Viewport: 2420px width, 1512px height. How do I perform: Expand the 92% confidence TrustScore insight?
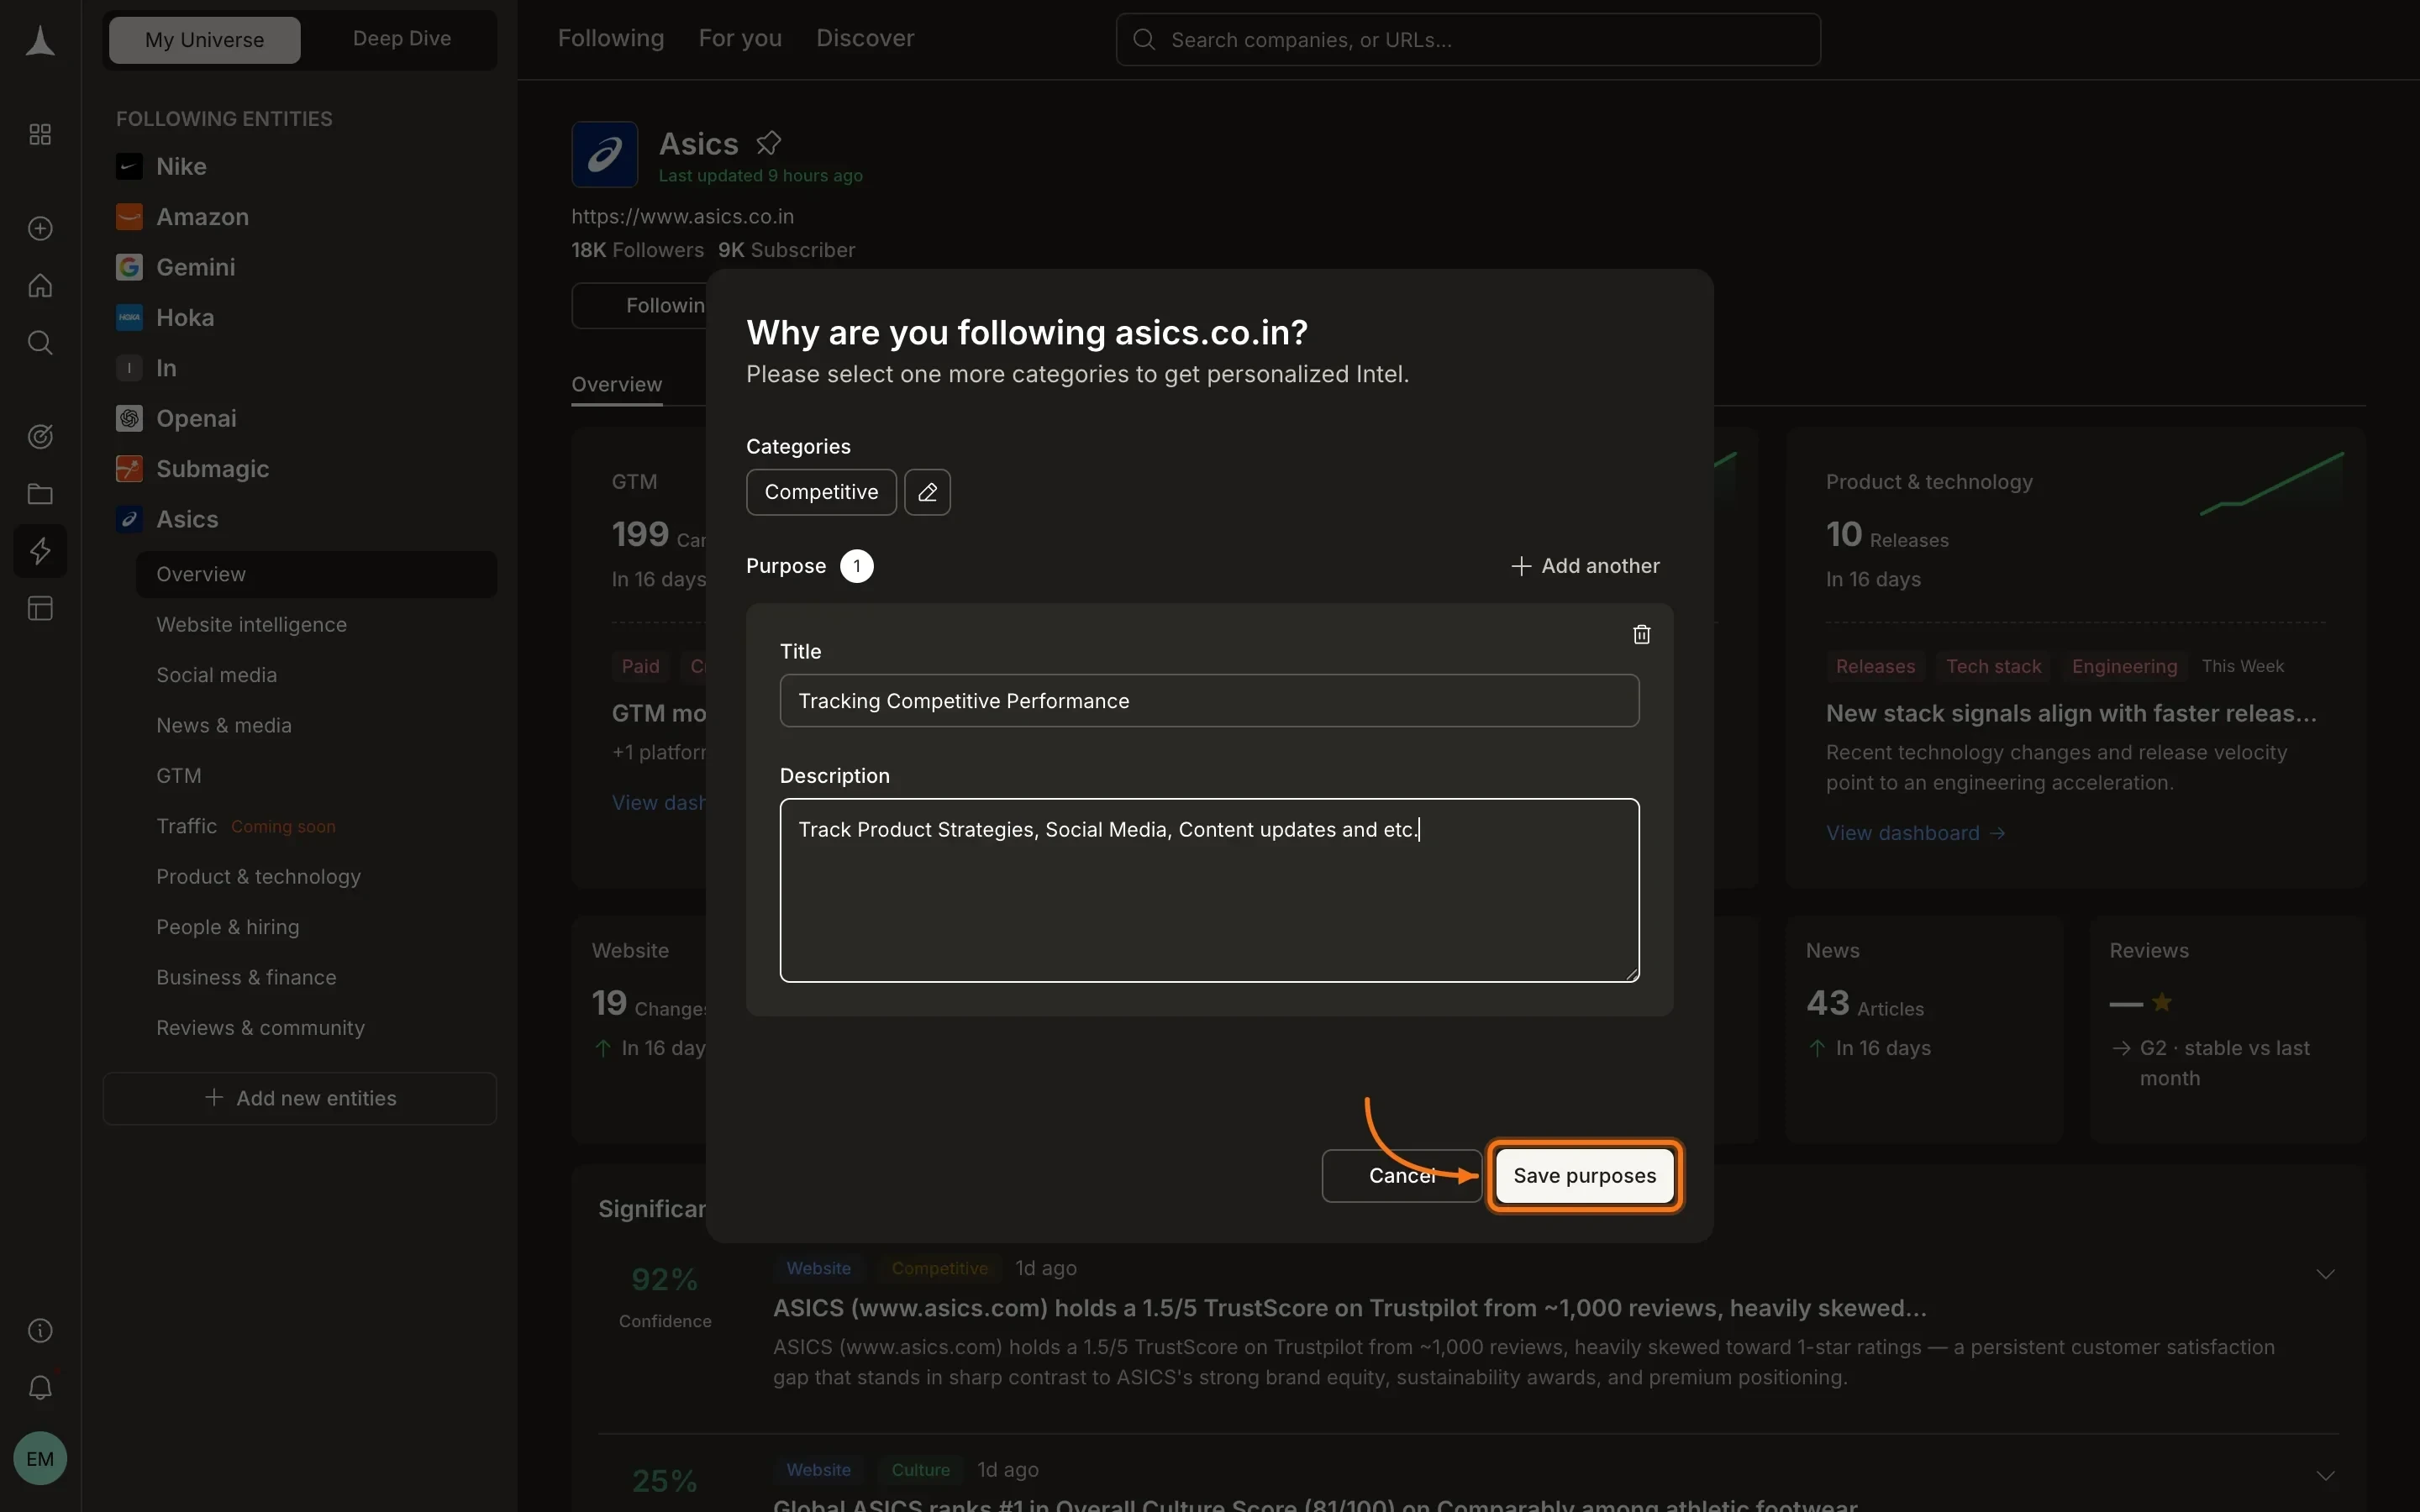pyautogui.click(x=2325, y=1274)
